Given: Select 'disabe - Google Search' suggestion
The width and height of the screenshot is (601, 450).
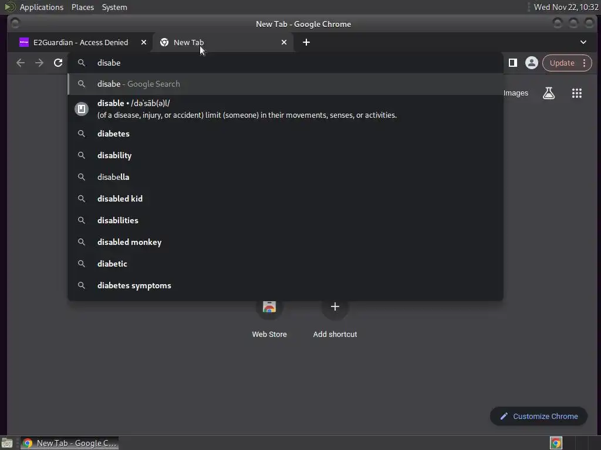Looking at the screenshot, I should click(x=285, y=84).
